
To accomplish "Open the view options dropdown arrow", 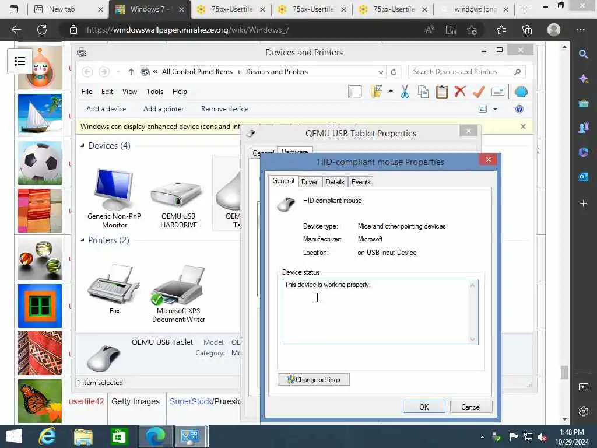I will (496, 109).
